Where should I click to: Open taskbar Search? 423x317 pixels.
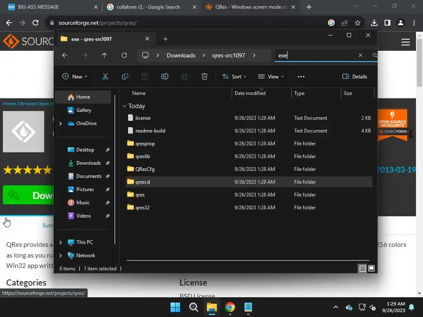point(194,307)
